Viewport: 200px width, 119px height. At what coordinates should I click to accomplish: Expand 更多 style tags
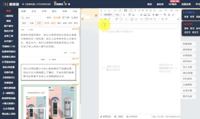(x=76, y=23)
